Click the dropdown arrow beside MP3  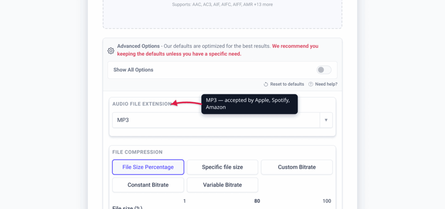[x=326, y=120]
